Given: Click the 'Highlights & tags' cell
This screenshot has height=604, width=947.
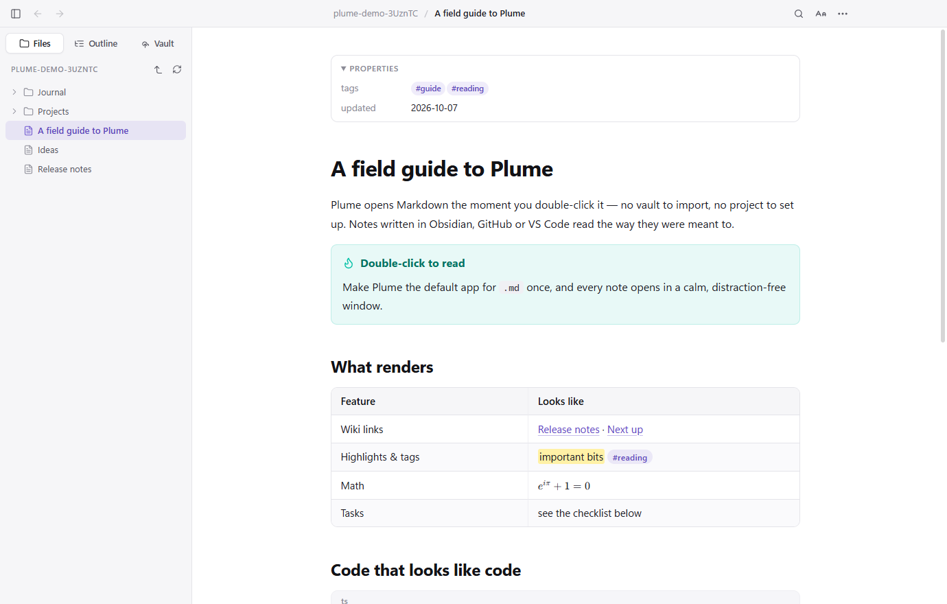Looking at the screenshot, I should (x=430, y=457).
